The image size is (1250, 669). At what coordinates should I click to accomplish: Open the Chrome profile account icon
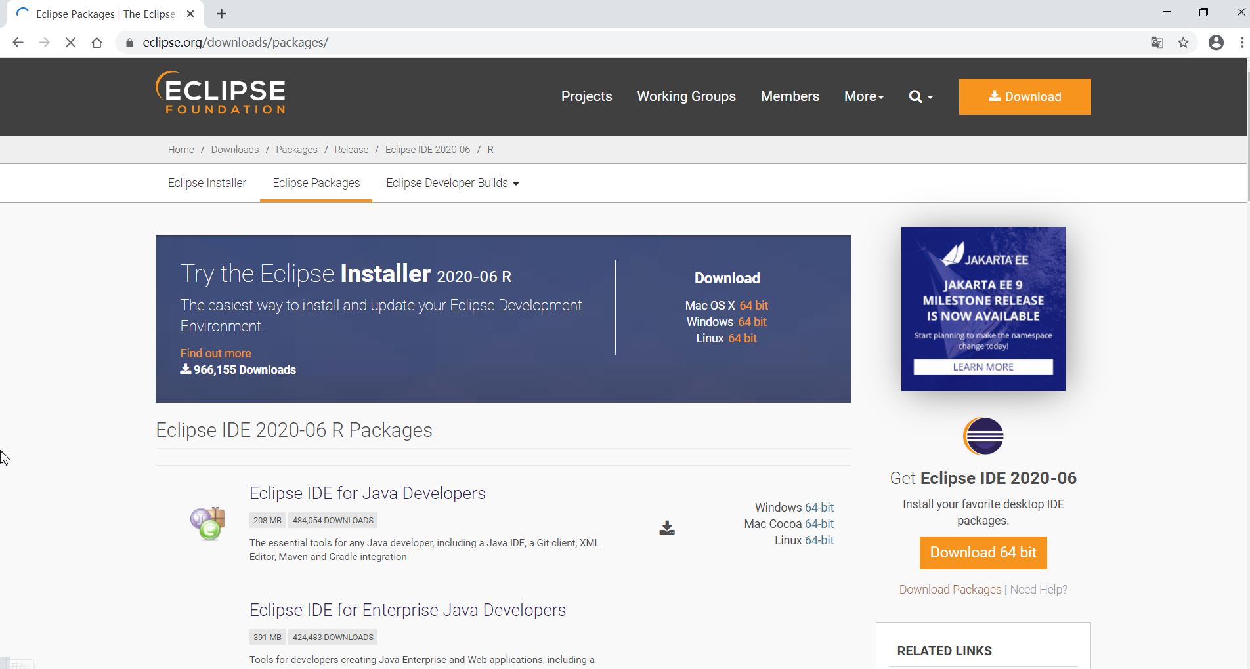pyautogui.click(x=1216, y=43)
